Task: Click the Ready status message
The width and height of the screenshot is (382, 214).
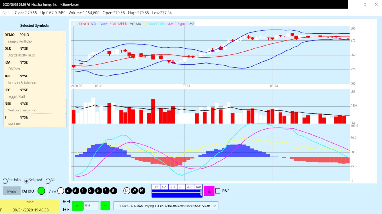Action: click(x=30, y=201)
